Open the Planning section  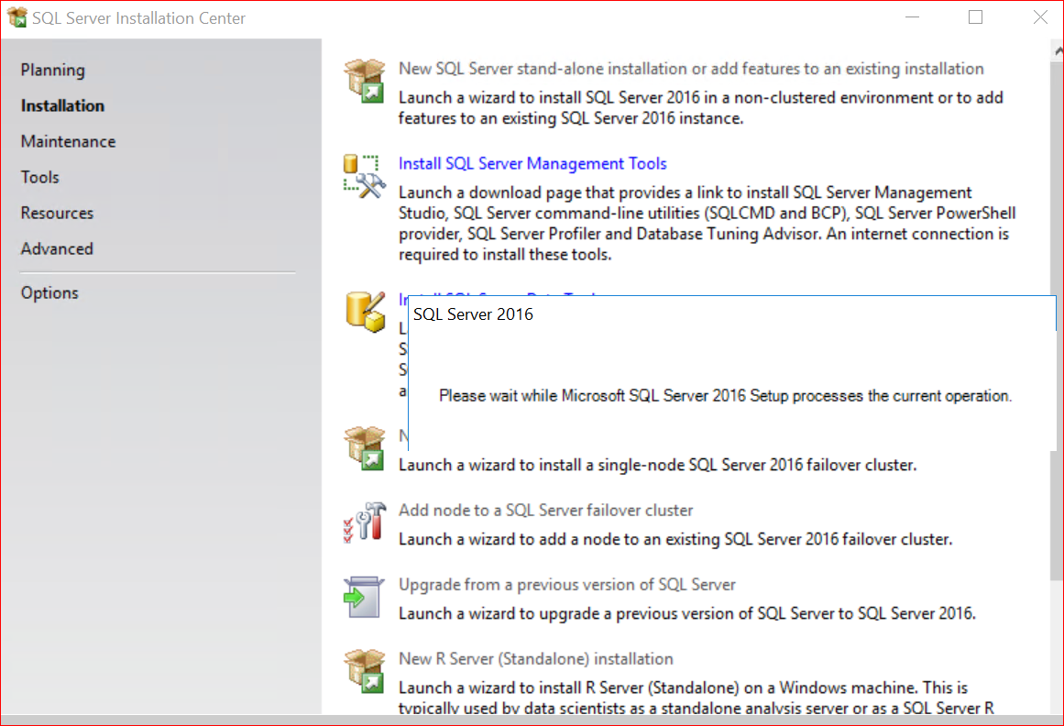coord(52,70)
